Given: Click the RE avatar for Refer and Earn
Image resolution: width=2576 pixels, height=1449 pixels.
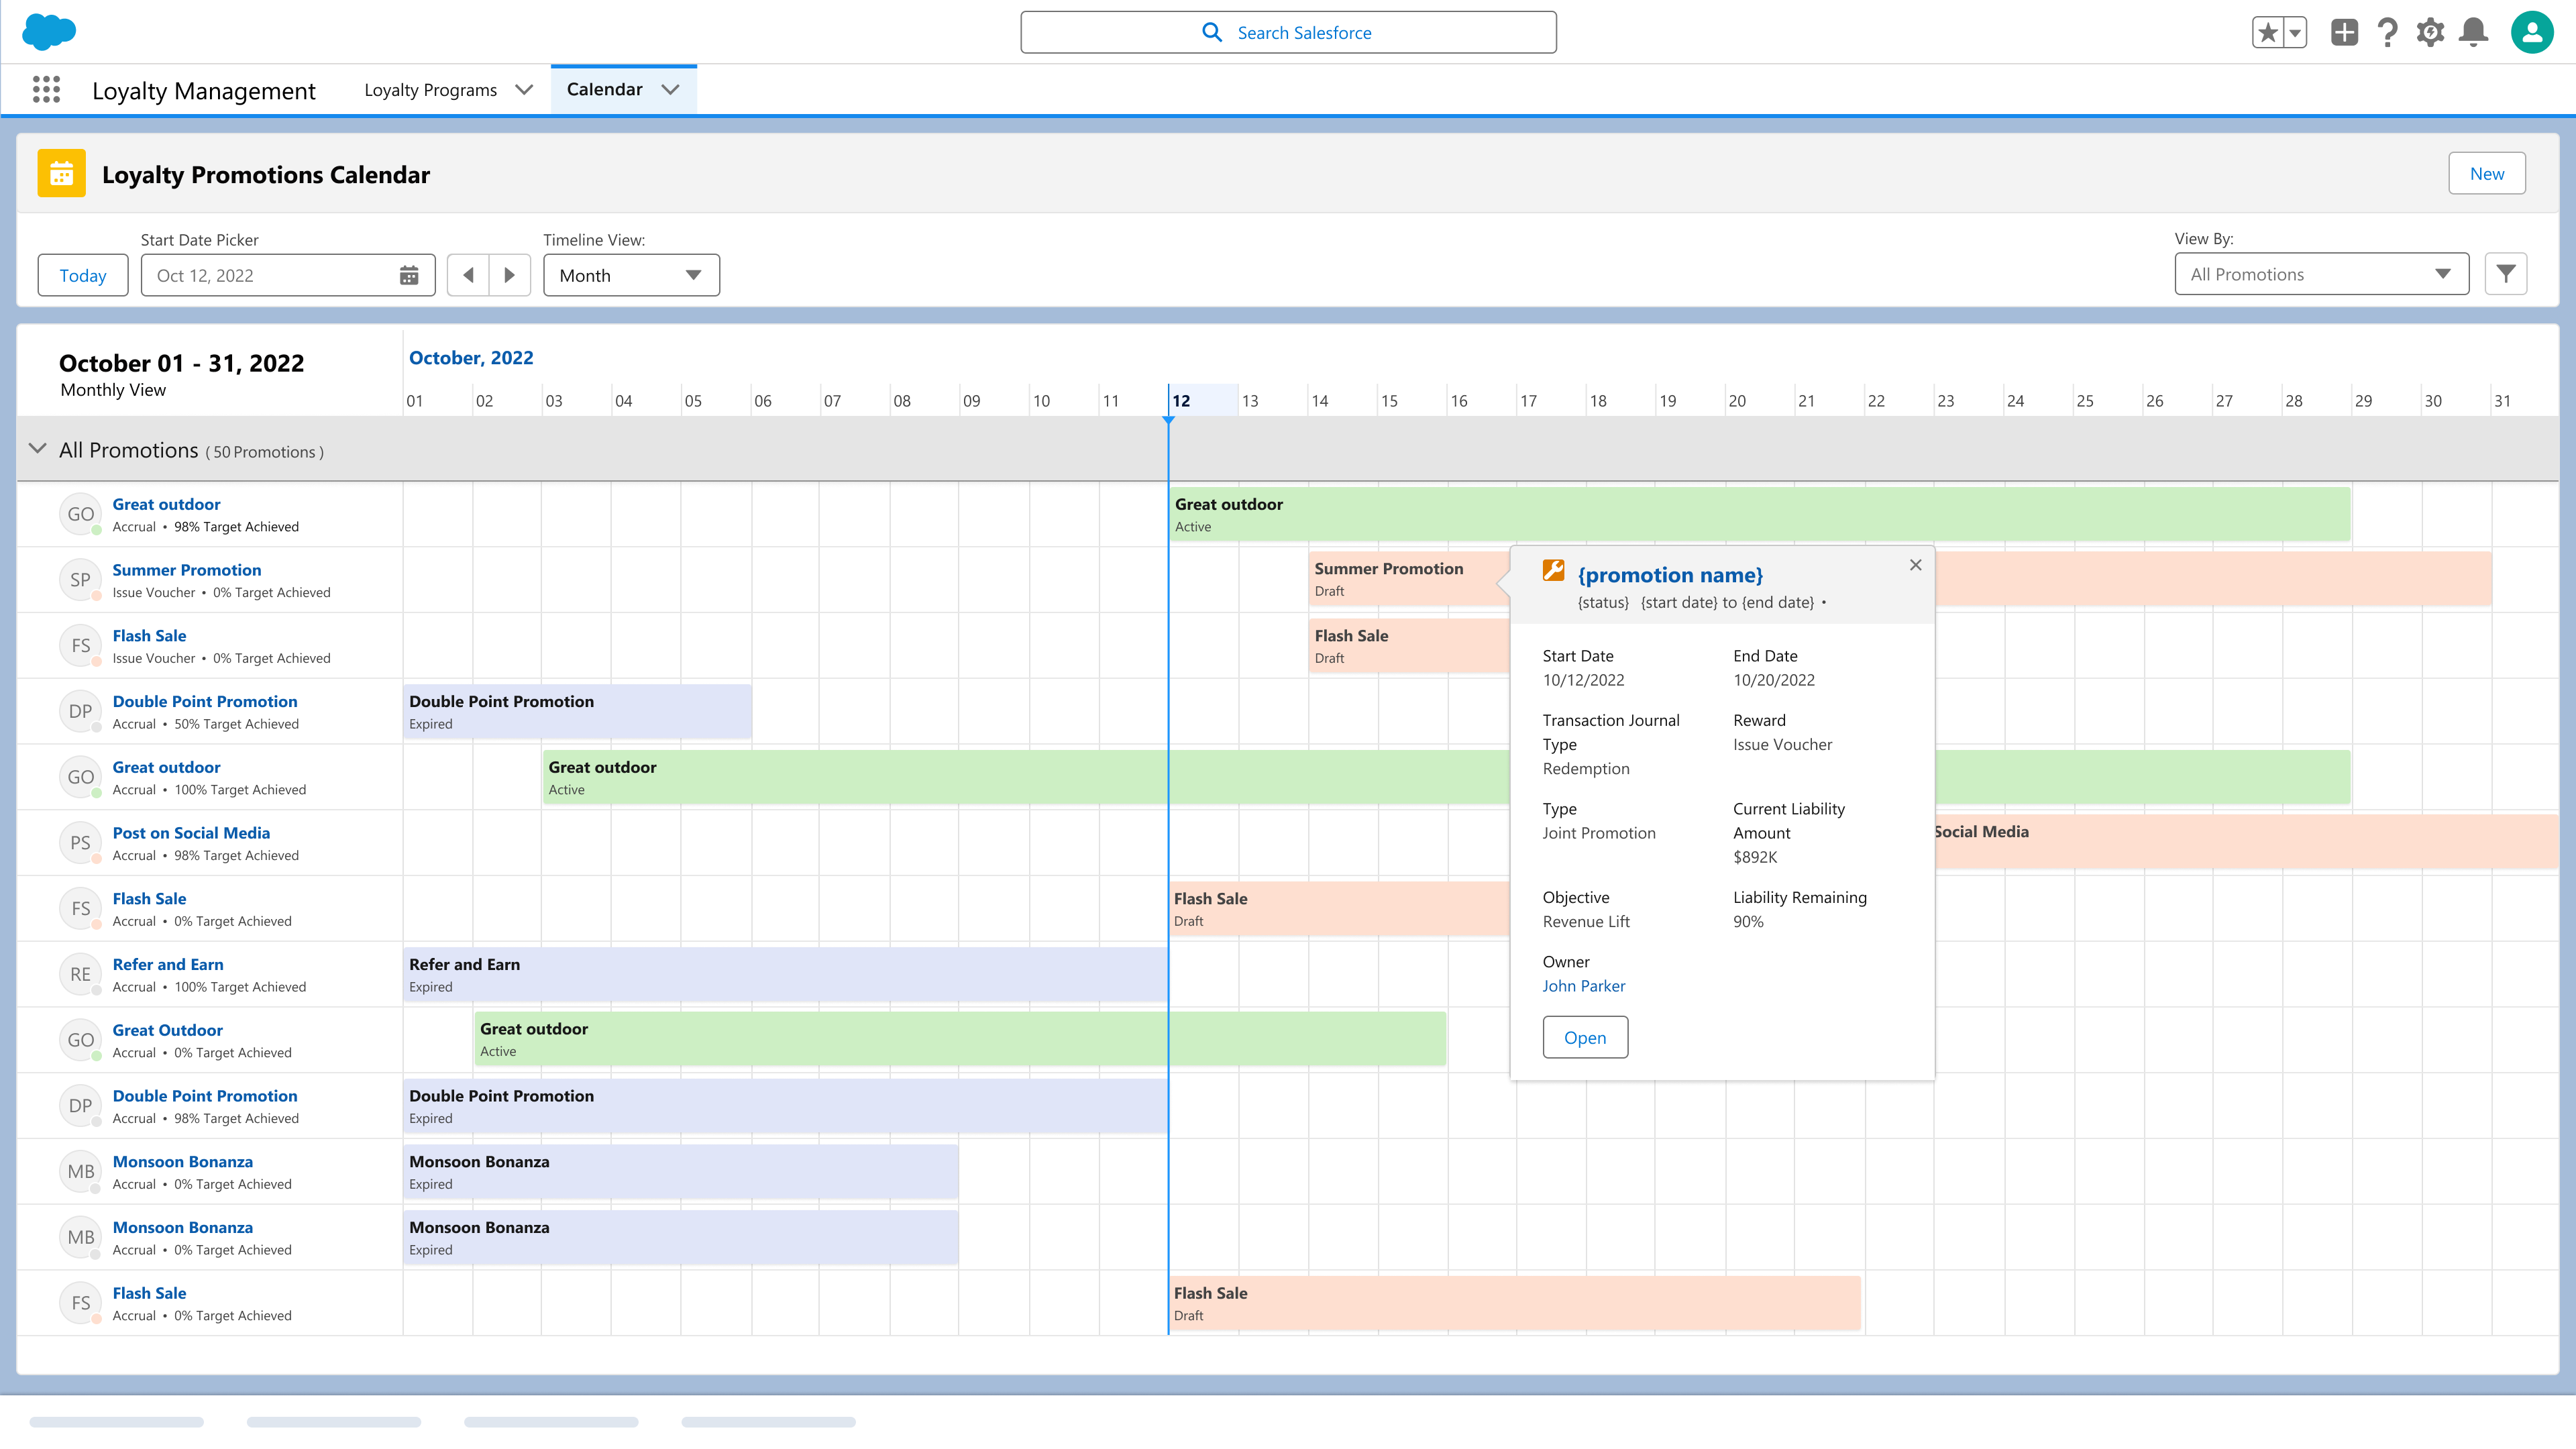Looking at the screenshot, I should click(80, 974).
